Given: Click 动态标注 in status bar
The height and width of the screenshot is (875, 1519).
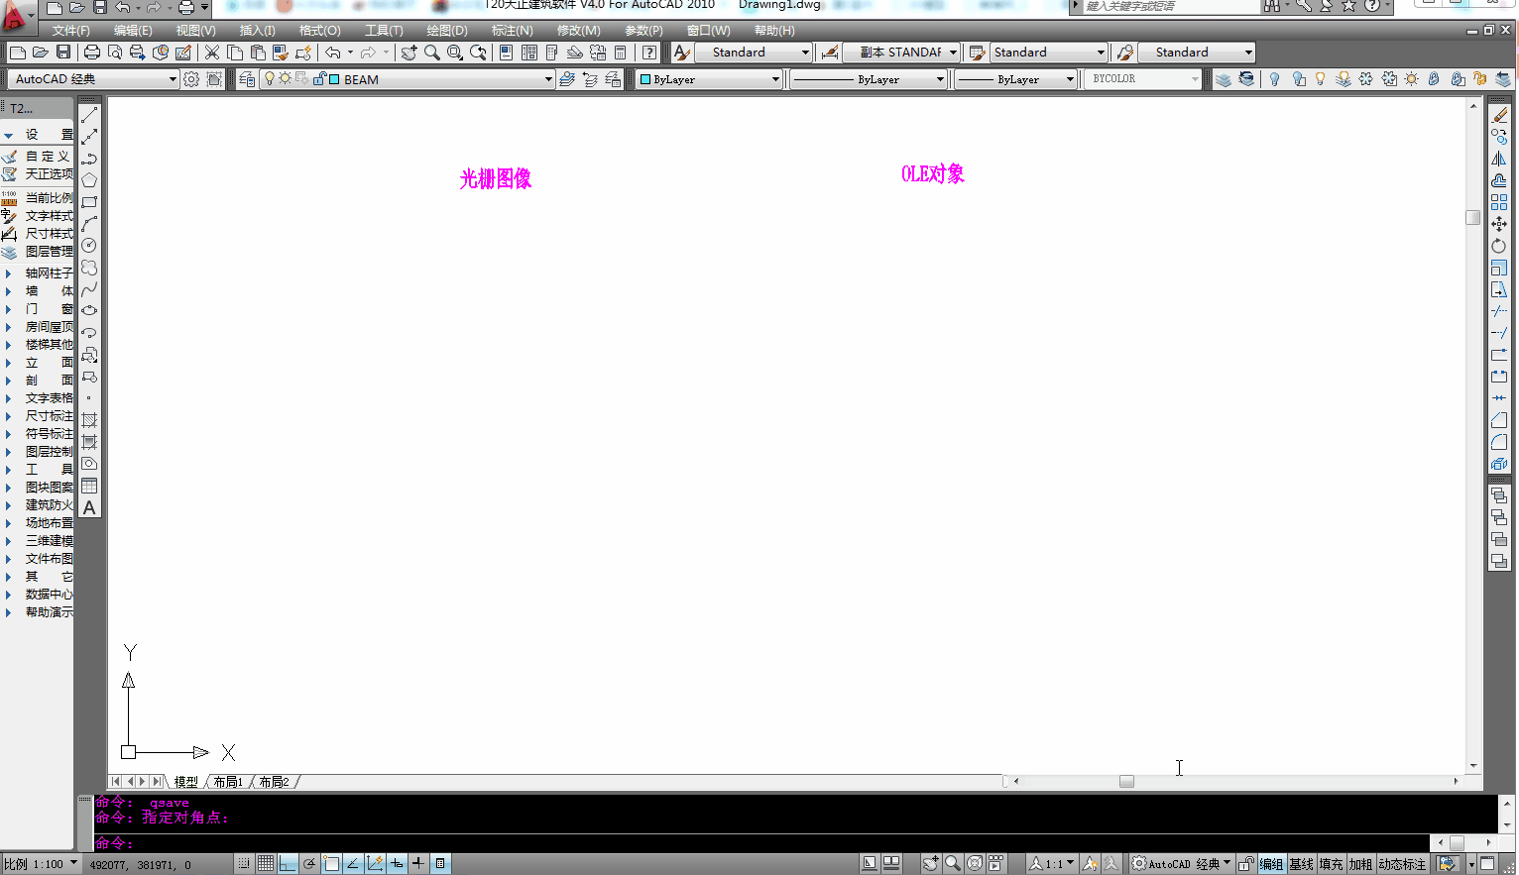Looking at the screenshot, I should pos(1401,864).
